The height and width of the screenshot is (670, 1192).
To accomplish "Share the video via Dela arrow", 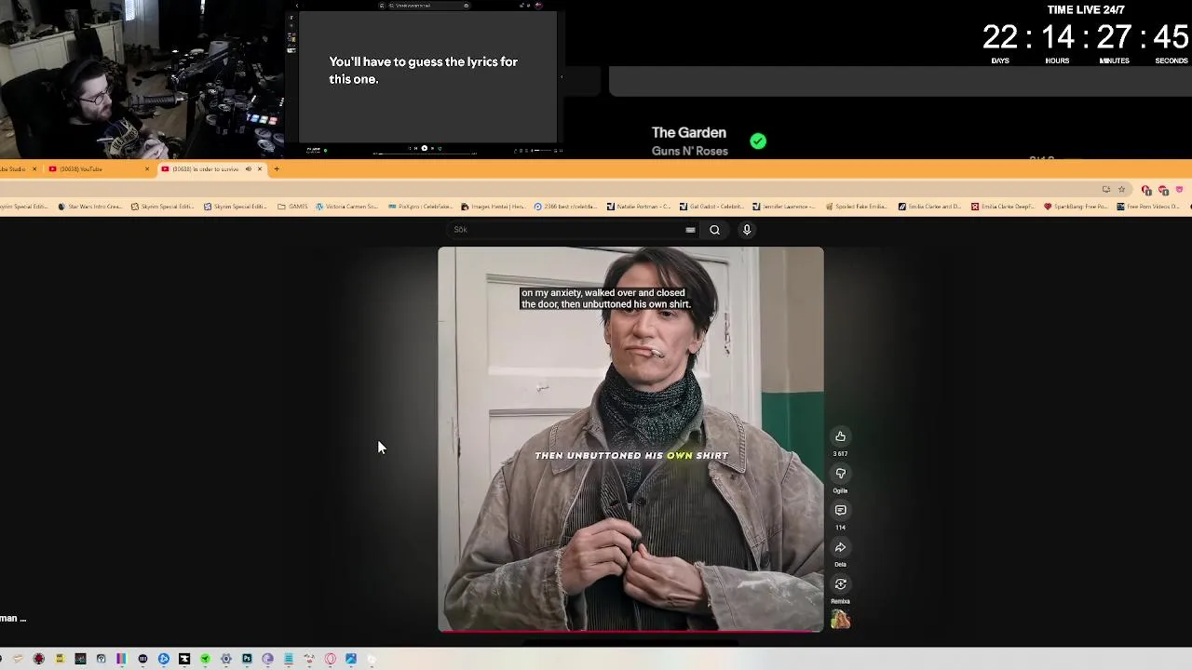I will (x=840, y=547).
